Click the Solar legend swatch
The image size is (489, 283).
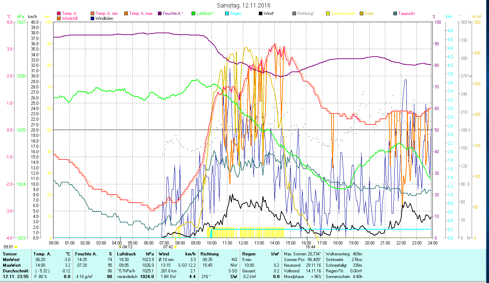coord(362,14)
